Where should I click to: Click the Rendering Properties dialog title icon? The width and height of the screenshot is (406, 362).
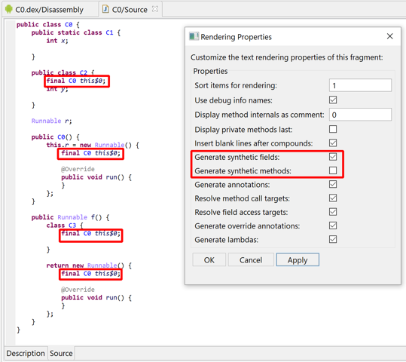click(x=194, y=36)
